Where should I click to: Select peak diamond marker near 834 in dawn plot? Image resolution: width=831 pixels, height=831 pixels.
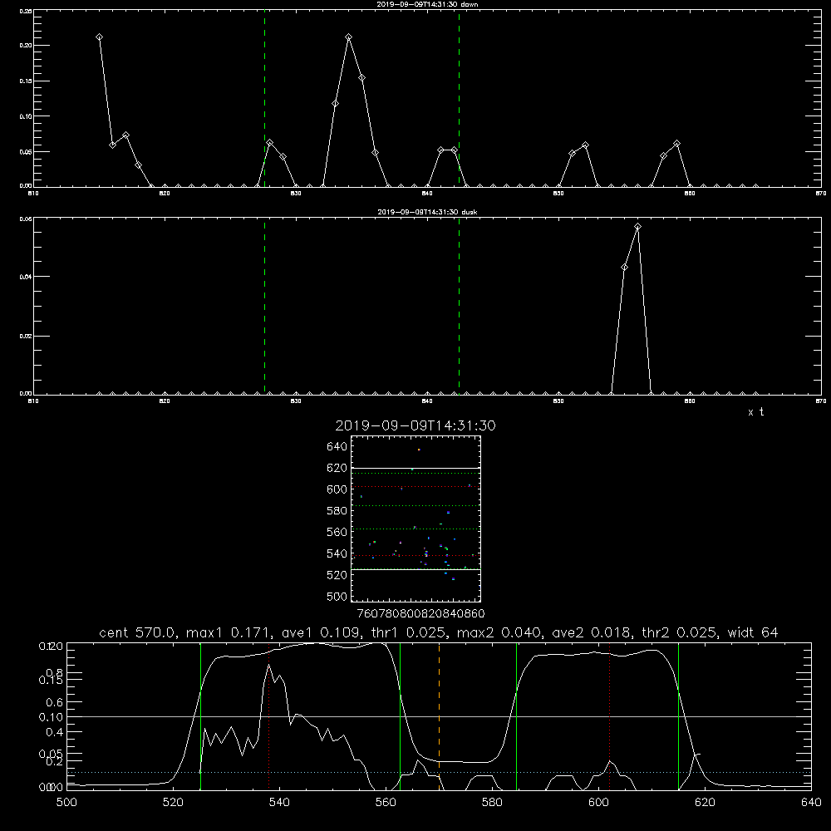349,37
